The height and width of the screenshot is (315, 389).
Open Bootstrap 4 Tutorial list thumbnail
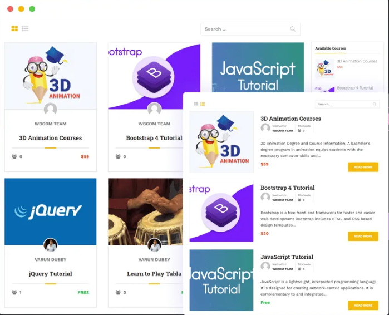coord(221,211)
